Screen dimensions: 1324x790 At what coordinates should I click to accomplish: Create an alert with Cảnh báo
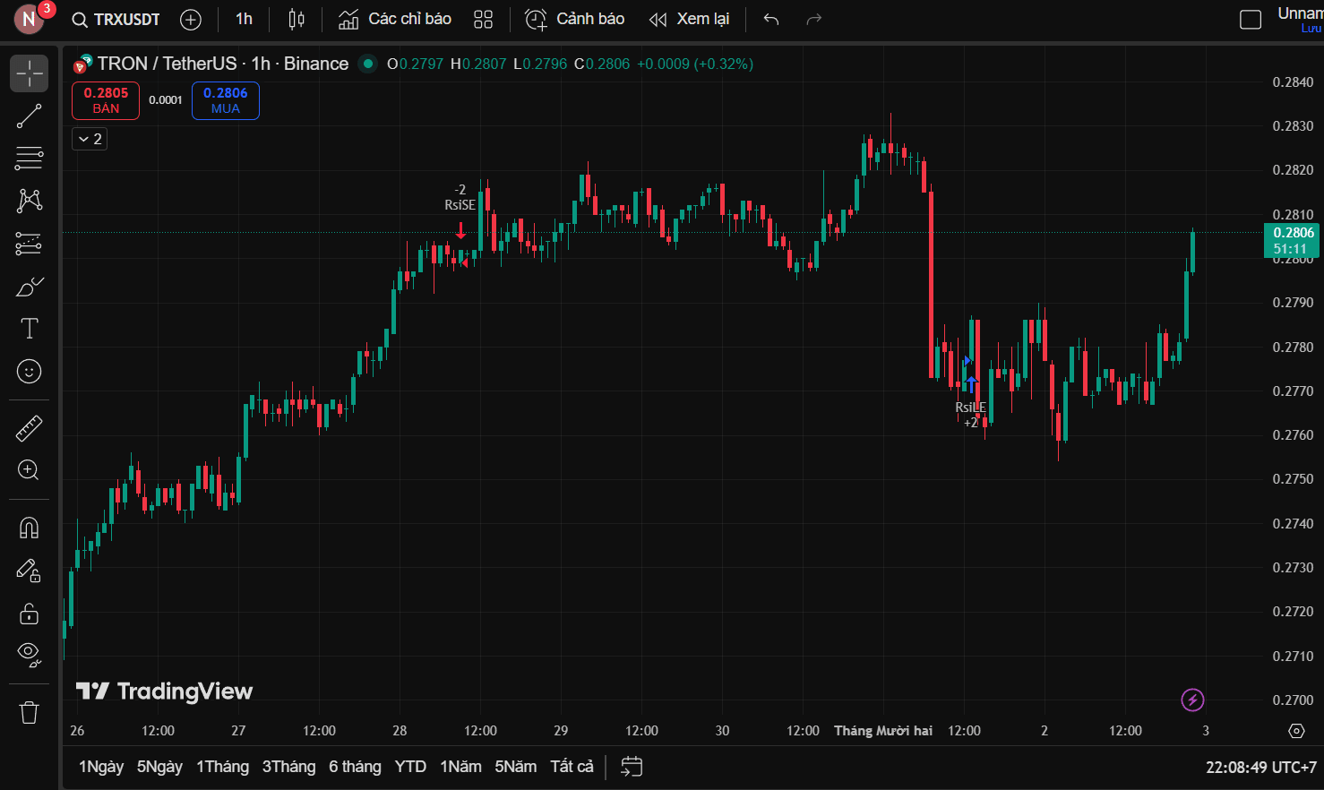click(574, 20)
